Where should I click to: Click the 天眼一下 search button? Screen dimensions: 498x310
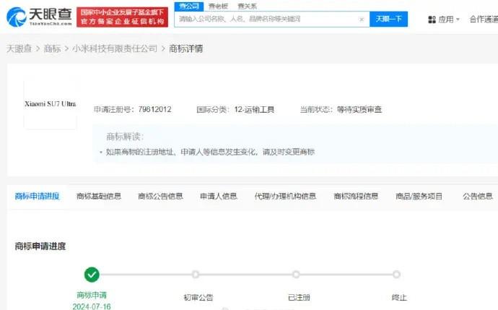coord(389,19)
